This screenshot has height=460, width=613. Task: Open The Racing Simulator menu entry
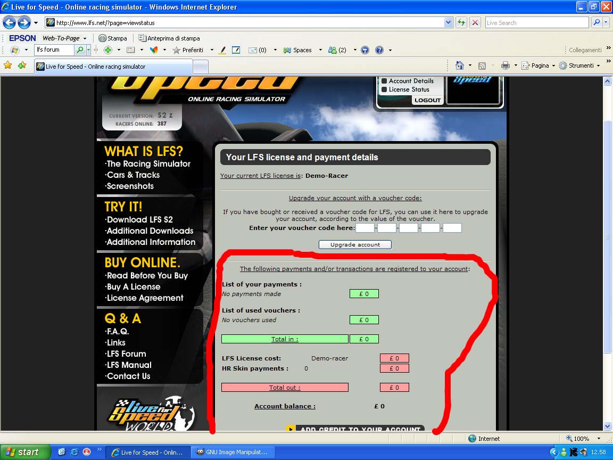coord(148,164)
